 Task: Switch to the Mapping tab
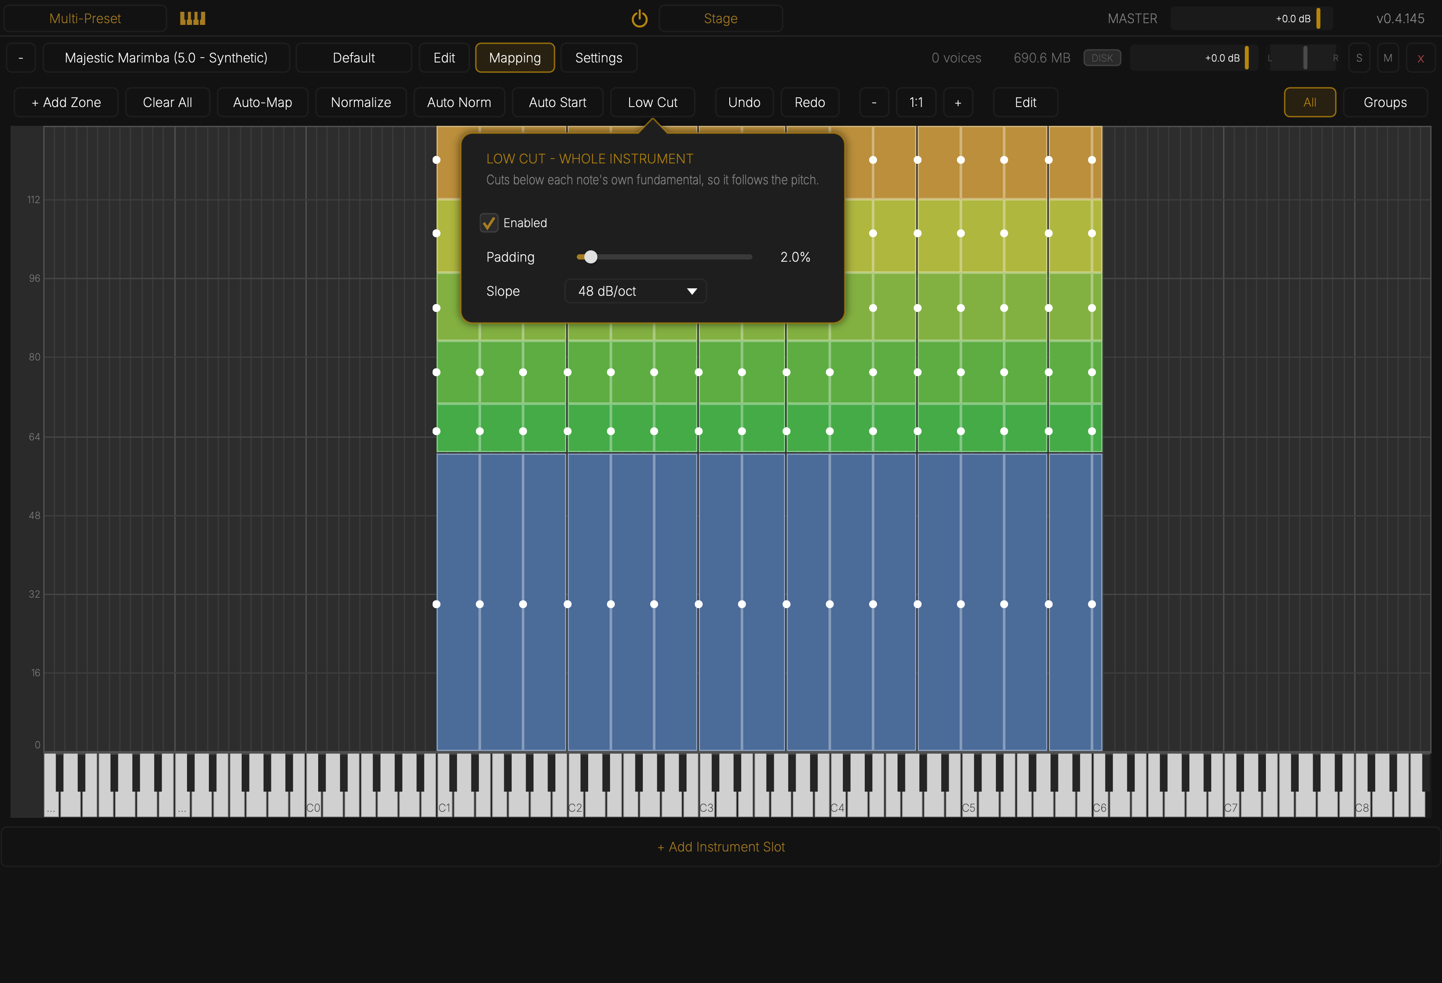[515, 58]
